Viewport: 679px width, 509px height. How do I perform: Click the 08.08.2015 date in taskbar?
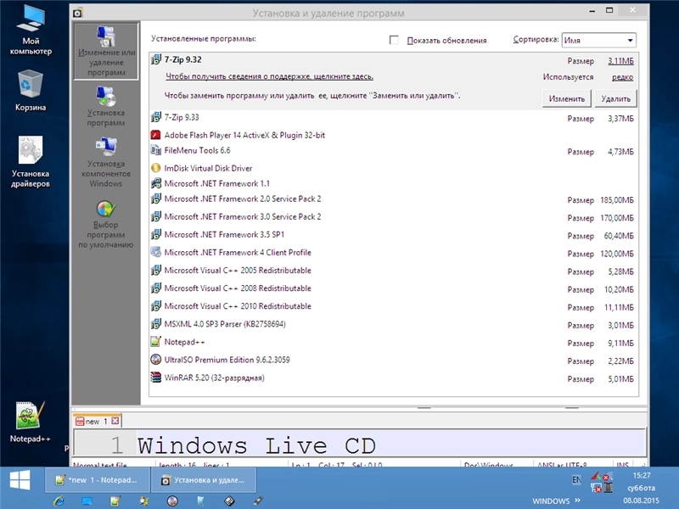[x=641, y=501]
